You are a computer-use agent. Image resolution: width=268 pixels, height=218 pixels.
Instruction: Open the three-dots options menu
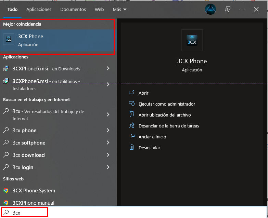242,9
